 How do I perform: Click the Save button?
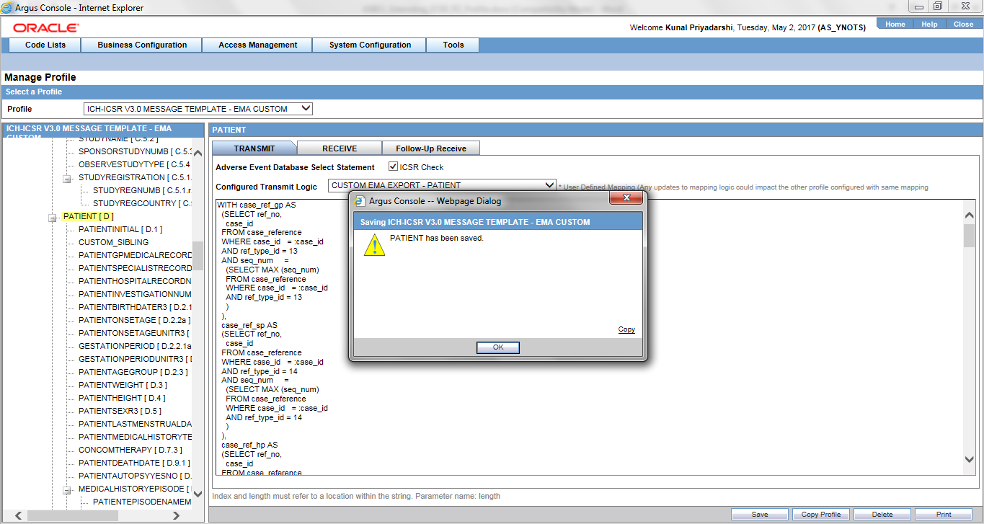coord(760,515)
